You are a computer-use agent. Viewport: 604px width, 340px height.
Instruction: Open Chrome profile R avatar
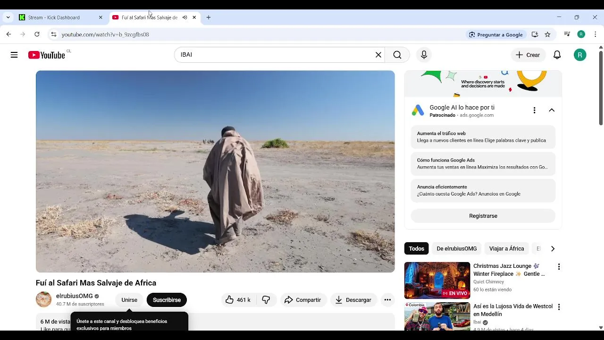[x=581, y=34]
